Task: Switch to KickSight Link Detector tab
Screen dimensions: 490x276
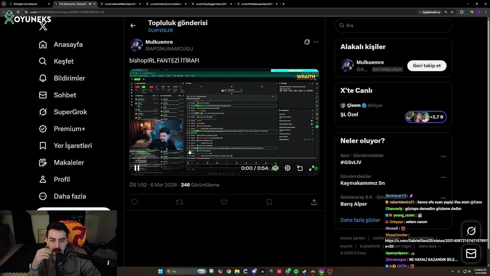Action: click(x=30, y=4)
